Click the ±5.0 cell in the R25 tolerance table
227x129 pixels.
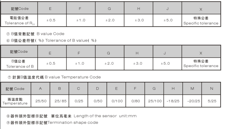tap(167, 20)
